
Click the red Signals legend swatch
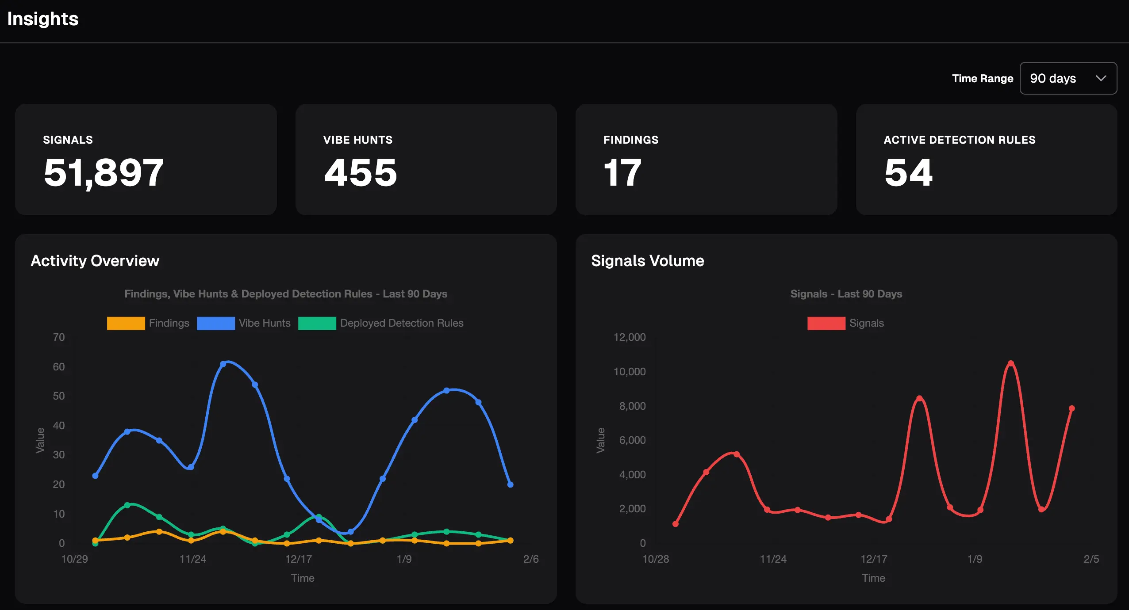(826, 323)
